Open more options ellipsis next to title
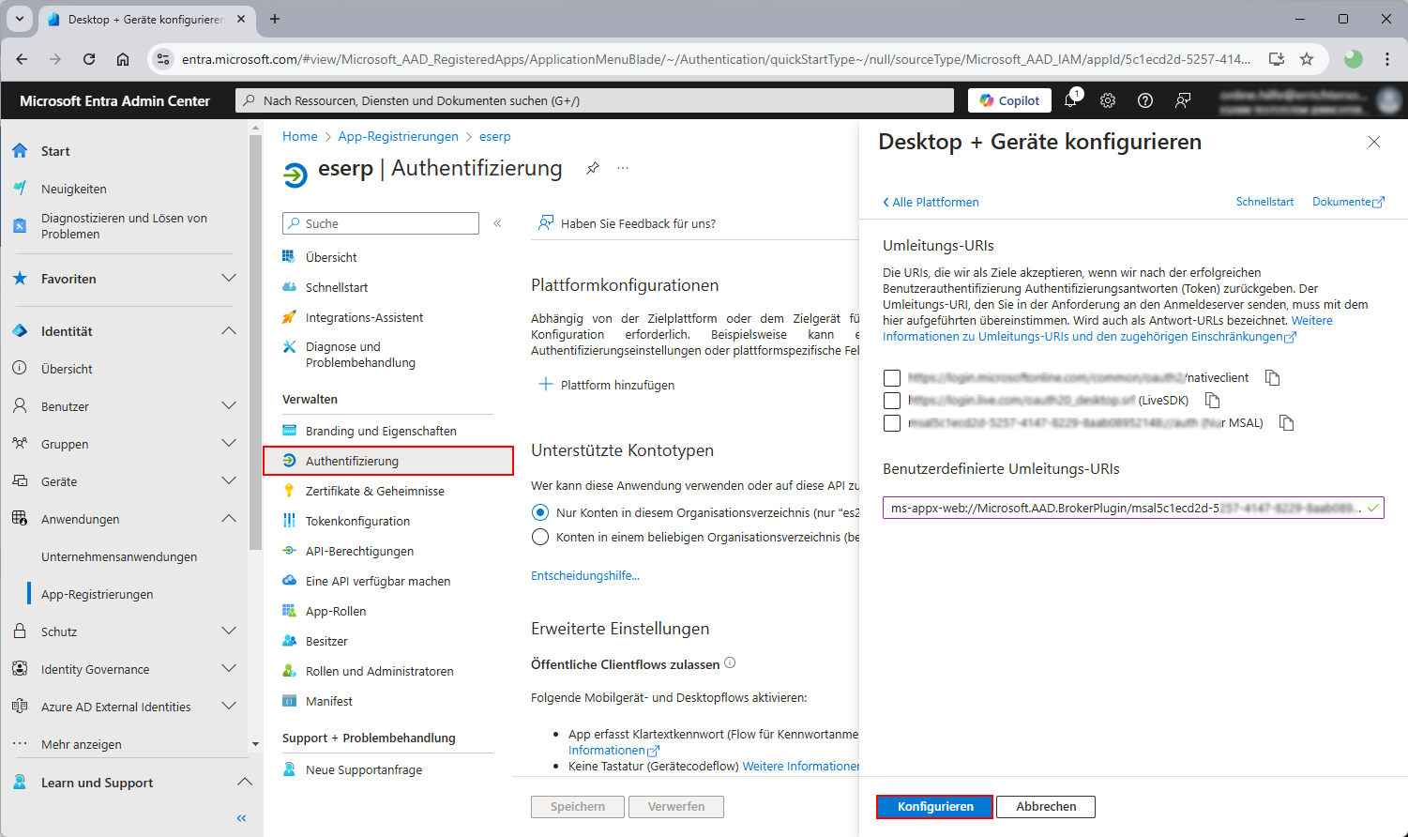 tap(623, 168)
